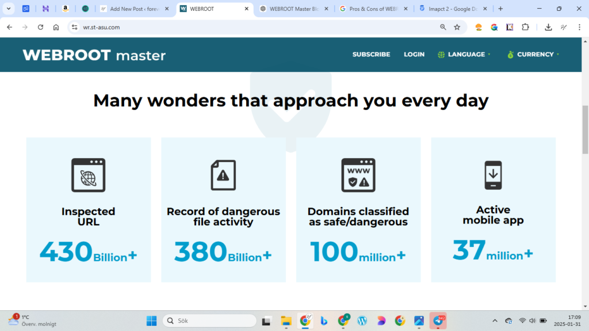Screen dimensions: 589x331
Task: Open Task View from taskbar
Action: (266, 321)
